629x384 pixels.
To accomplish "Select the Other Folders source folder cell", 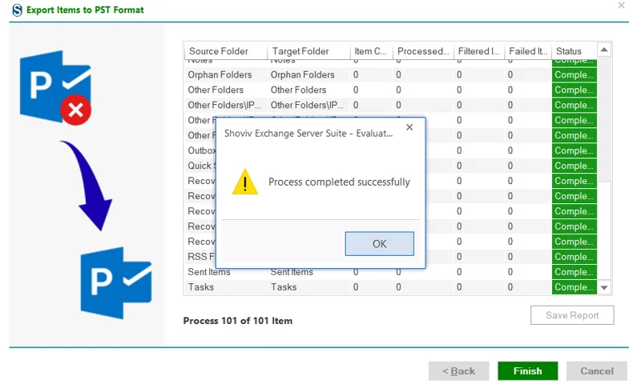I will pos(226,90).
